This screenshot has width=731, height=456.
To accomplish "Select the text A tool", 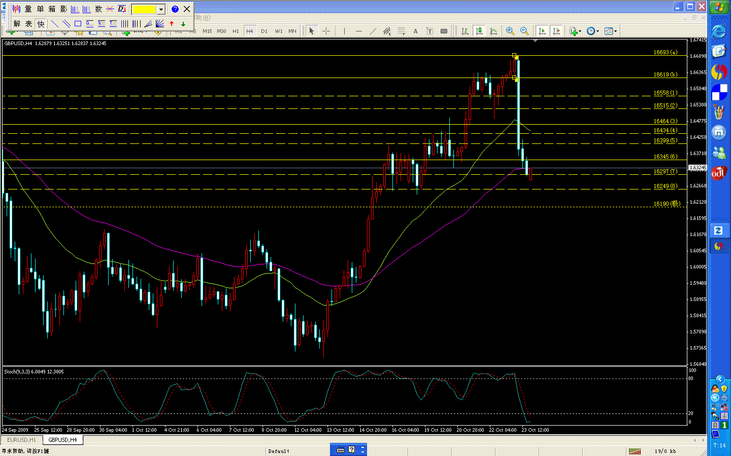I will point(415,31).
